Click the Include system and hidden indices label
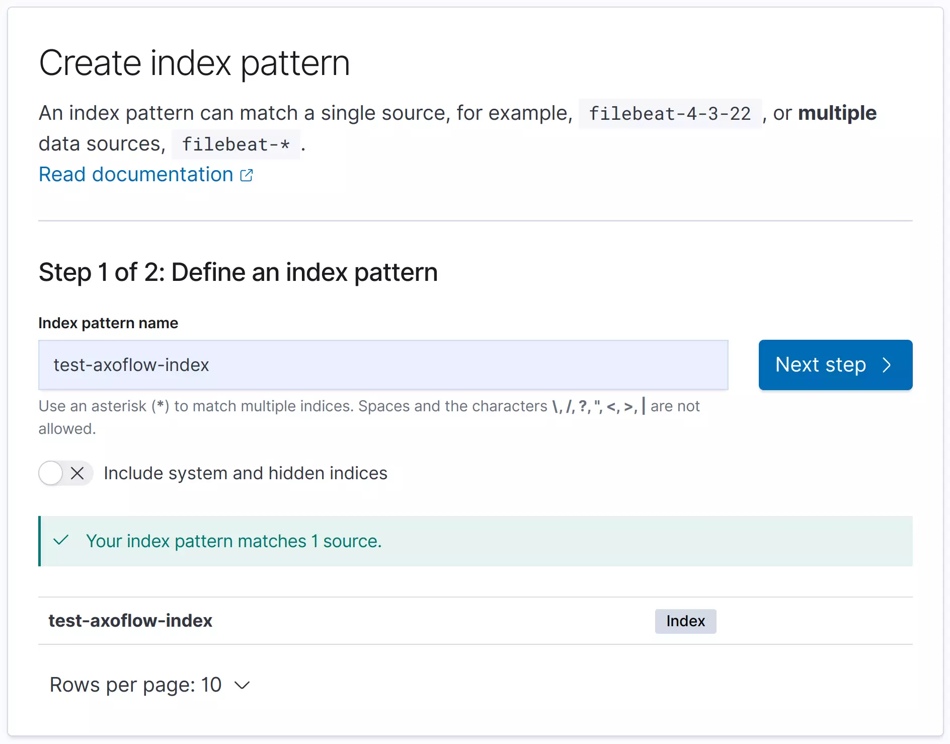Viewport: 950px width, 744px height. (x=245, y=473)
